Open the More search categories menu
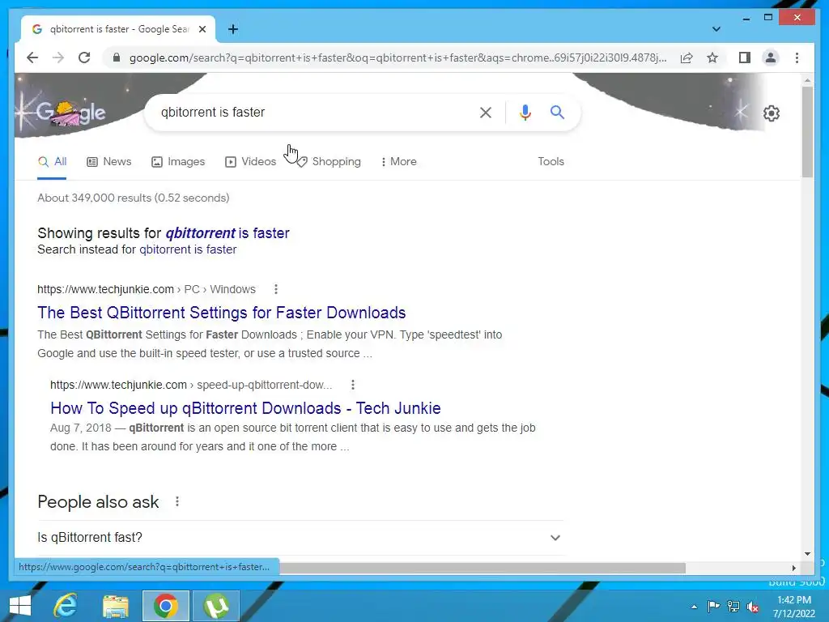Viewport: 829px width, 622px height. tap(398, 161)
